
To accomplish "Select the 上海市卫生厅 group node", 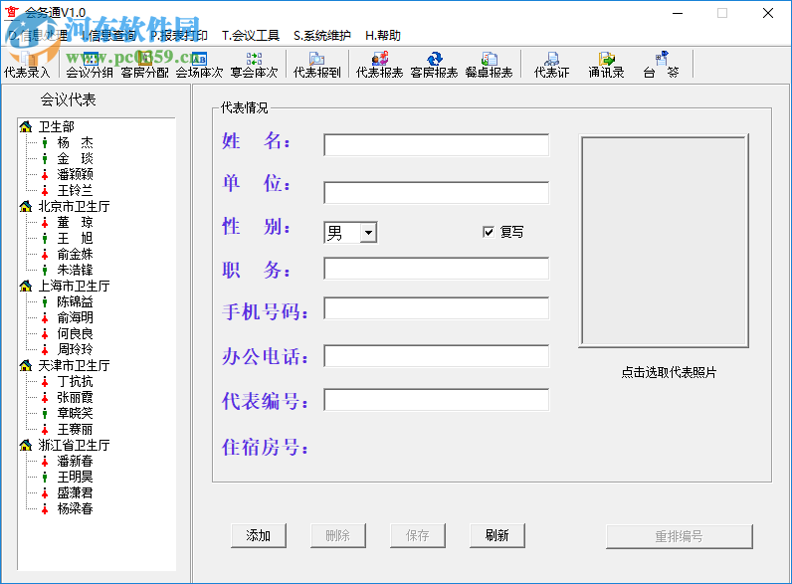I will (74, 286).
